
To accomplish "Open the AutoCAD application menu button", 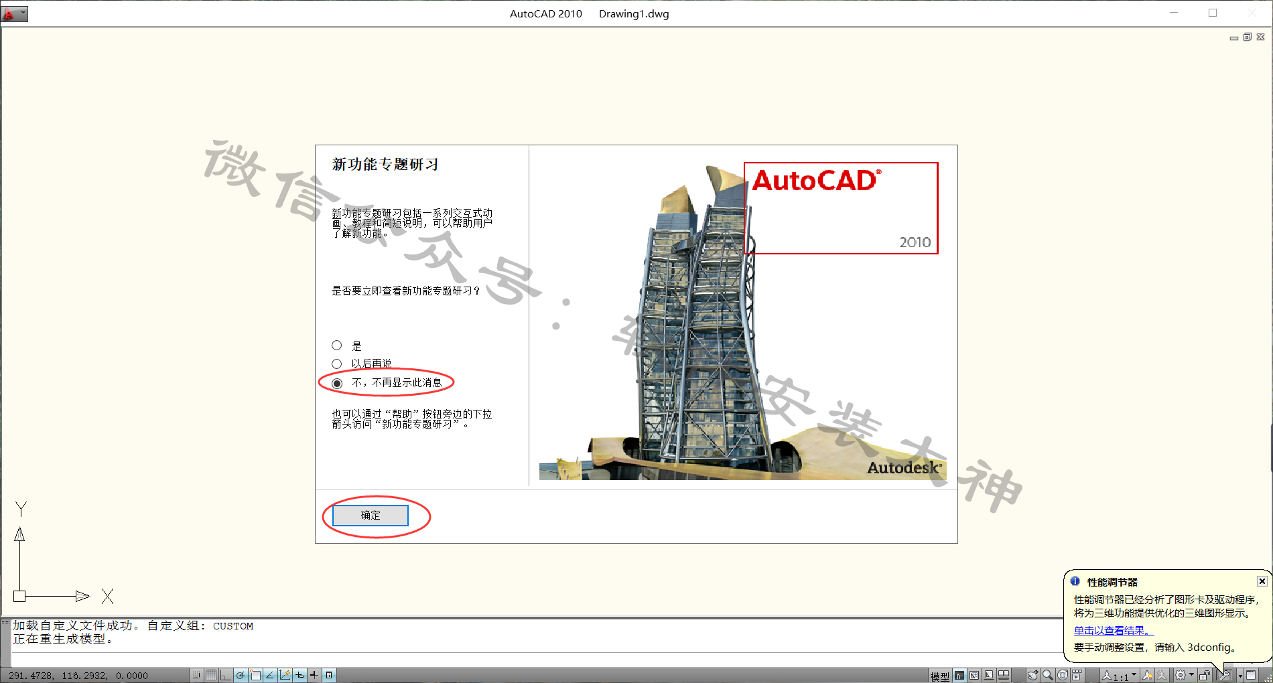I will pyautogui.click(x=14, y=13).
